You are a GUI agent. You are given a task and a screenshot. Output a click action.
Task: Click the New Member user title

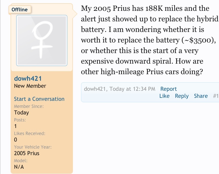click(x=30, y=86)
